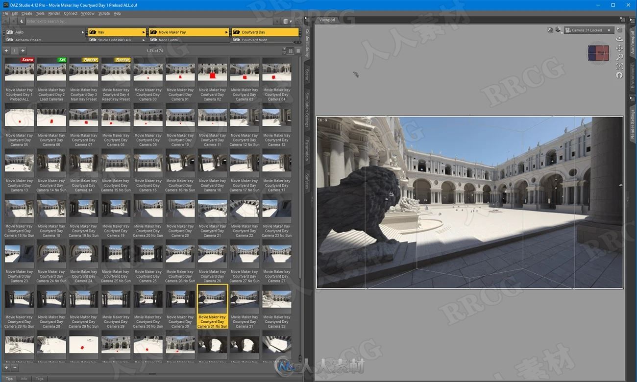The width and height of the screenshot is (637, 382).
Task: Open the Environment side tab
Action: pos(633,76)
